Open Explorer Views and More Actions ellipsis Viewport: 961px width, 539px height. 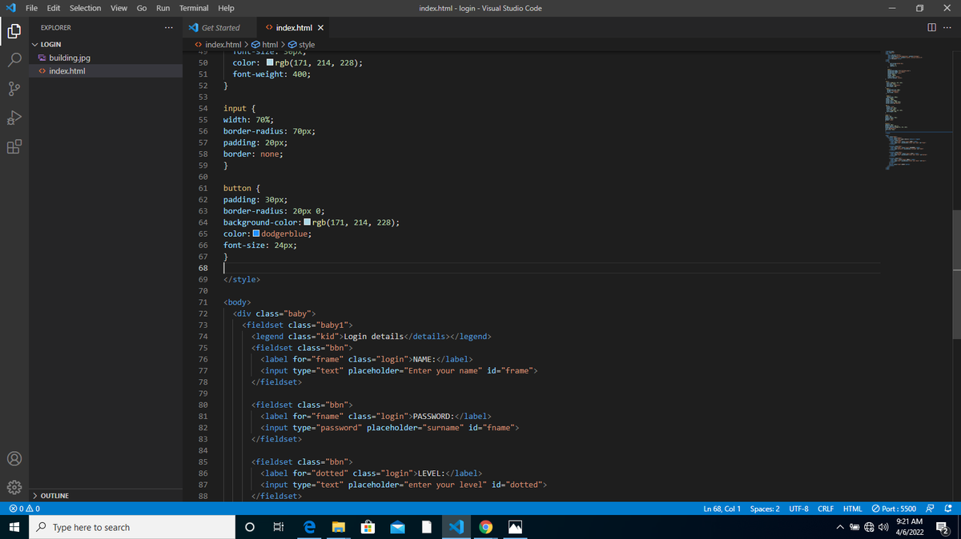pos(167,27)
